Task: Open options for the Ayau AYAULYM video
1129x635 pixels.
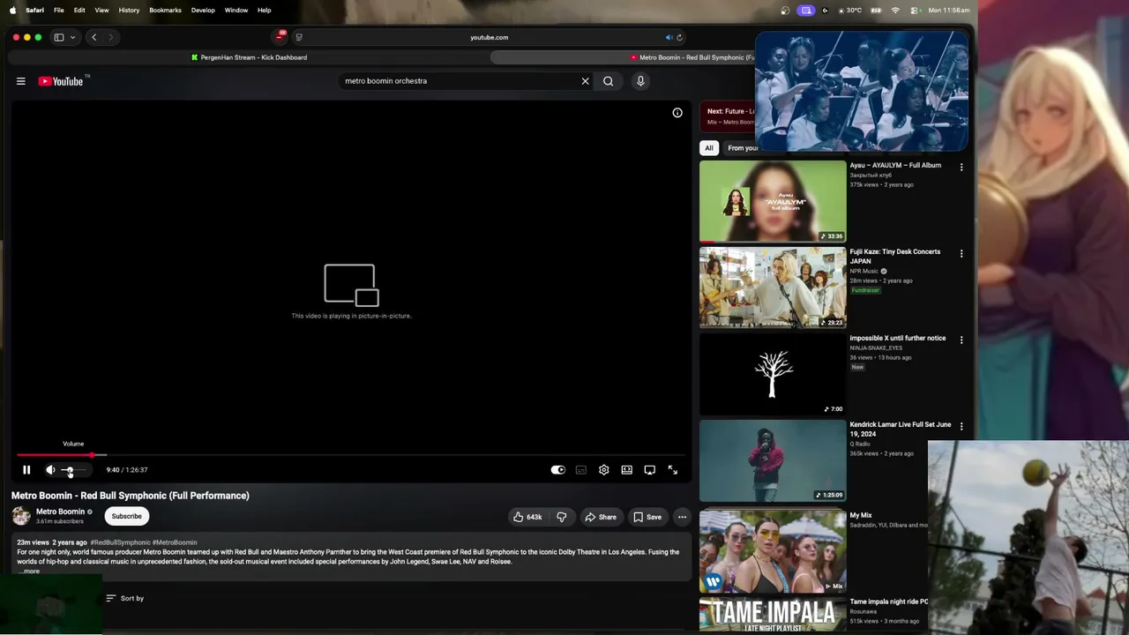Action: (961, 167)
